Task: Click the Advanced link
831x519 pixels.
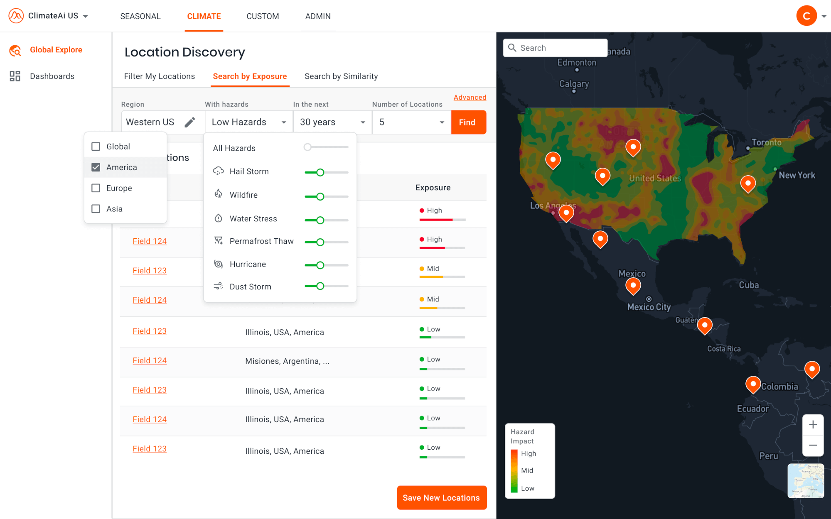Action: (470, 97)
